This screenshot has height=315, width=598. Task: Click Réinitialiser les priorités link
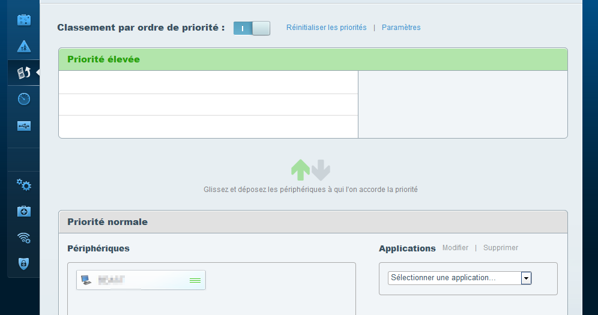pos(326,28)
